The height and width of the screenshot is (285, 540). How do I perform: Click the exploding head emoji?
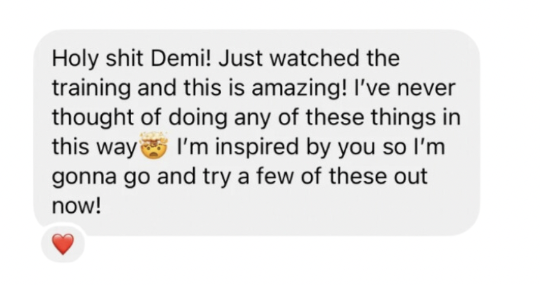[x=153, y=145]
